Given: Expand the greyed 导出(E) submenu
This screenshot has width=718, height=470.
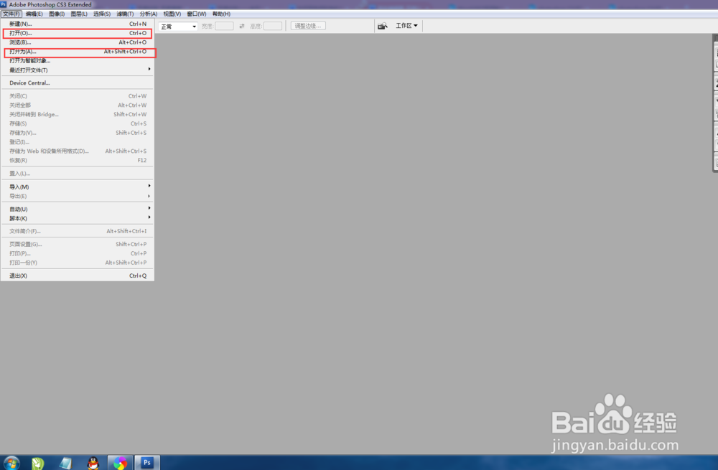Looking at the screenshot, I should 78,196.
